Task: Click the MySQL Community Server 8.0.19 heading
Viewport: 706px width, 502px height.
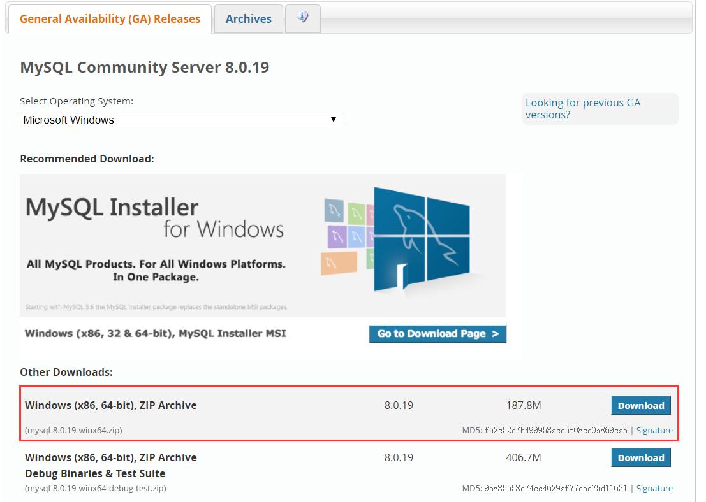Action: click(x=144, y=67)
